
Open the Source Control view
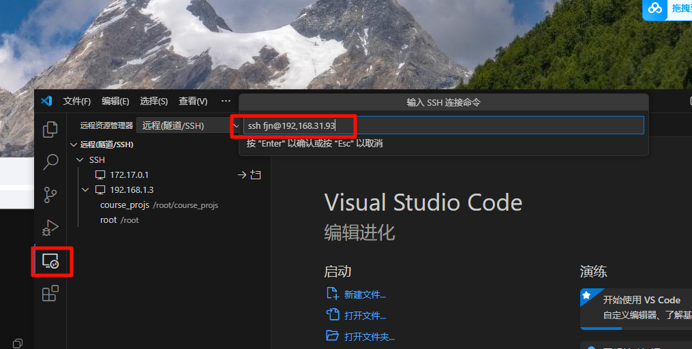(50, 194)
